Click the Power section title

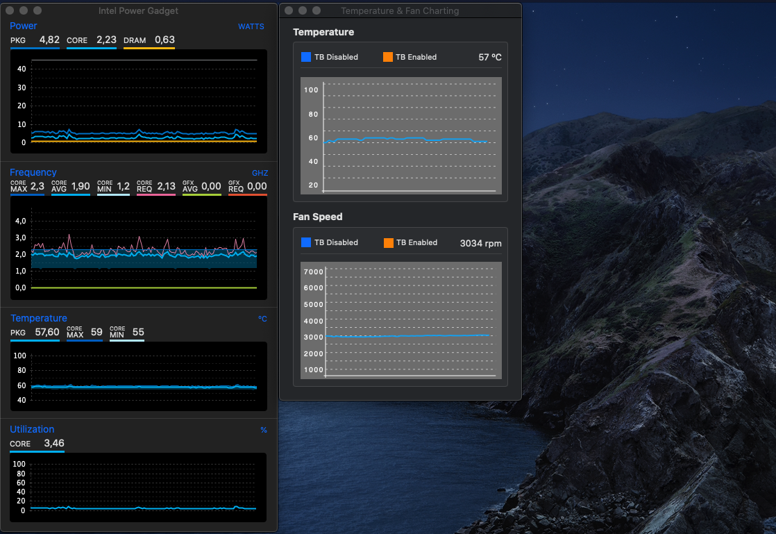coord(24,26)
